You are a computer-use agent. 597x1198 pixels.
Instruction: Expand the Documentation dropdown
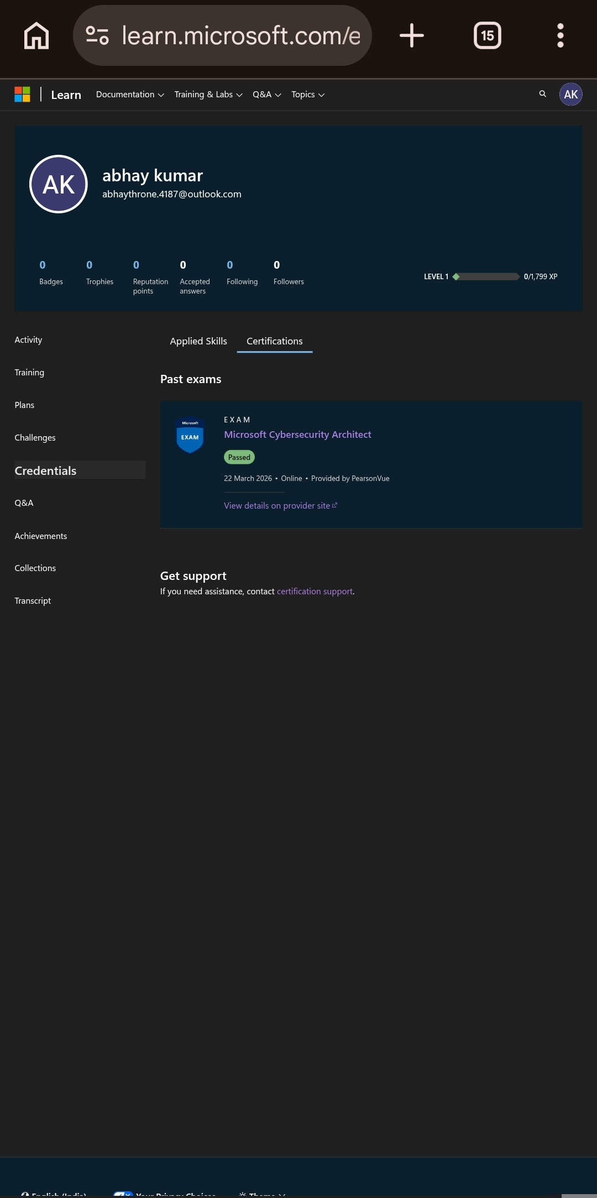[130, 95]
